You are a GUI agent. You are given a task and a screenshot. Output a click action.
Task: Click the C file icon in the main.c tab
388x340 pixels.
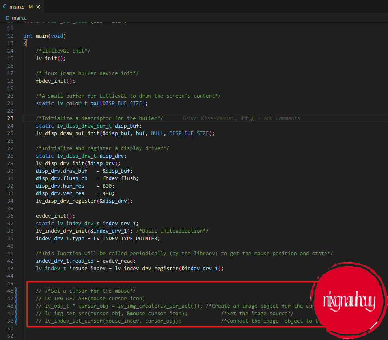(5, 7)
